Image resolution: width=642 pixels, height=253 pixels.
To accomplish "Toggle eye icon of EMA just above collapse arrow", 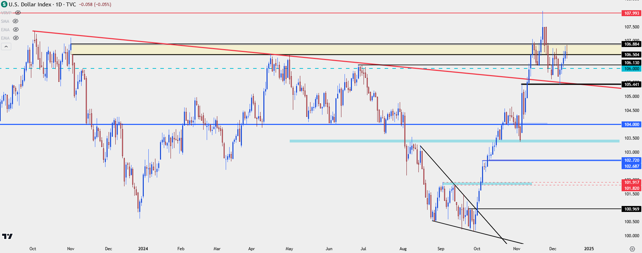I will (16, 38).
